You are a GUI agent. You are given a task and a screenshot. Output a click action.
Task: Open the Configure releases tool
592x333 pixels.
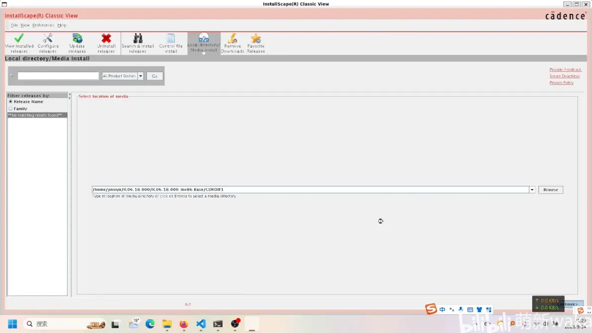(48, 43)
